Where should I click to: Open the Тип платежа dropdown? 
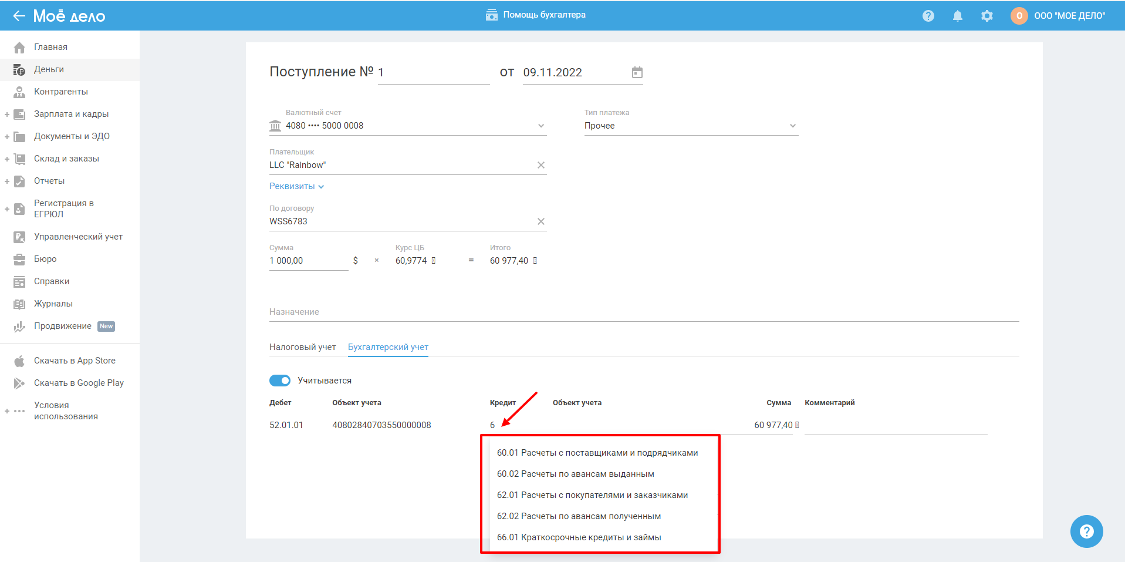click(792, 126)
